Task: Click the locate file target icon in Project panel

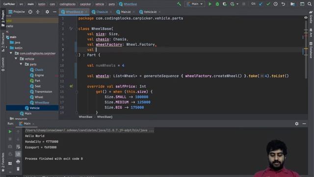Action: click(x=30, y=12)
